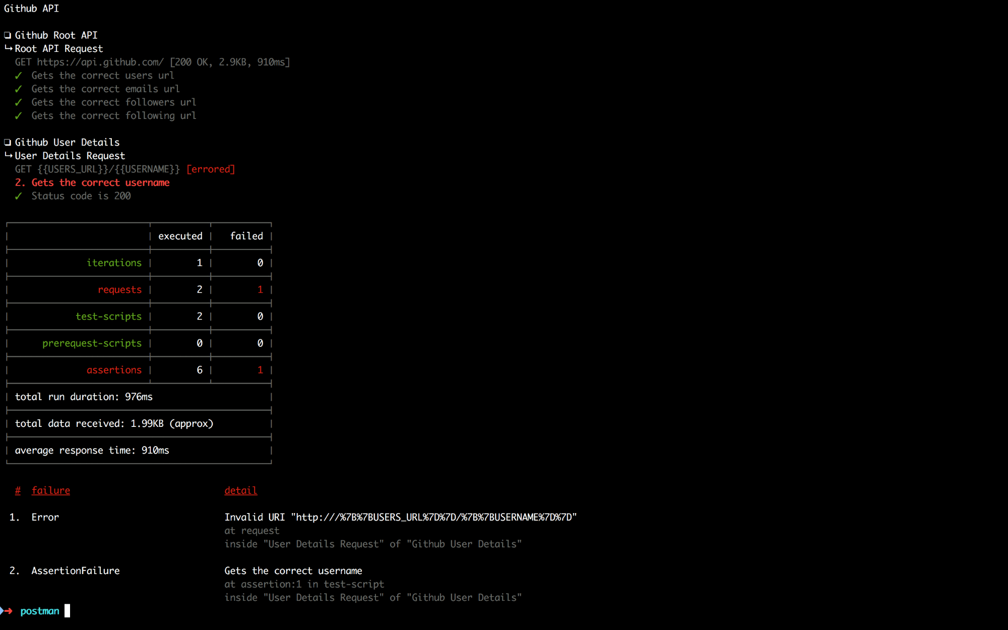Click the checkmark for correct users url
The image size is (1008, 630).
tap(19, 76)
